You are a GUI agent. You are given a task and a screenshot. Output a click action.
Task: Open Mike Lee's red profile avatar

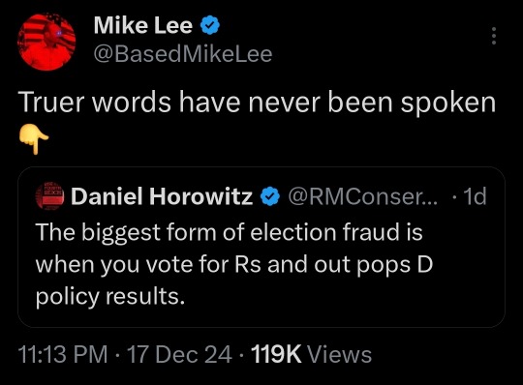46,42
